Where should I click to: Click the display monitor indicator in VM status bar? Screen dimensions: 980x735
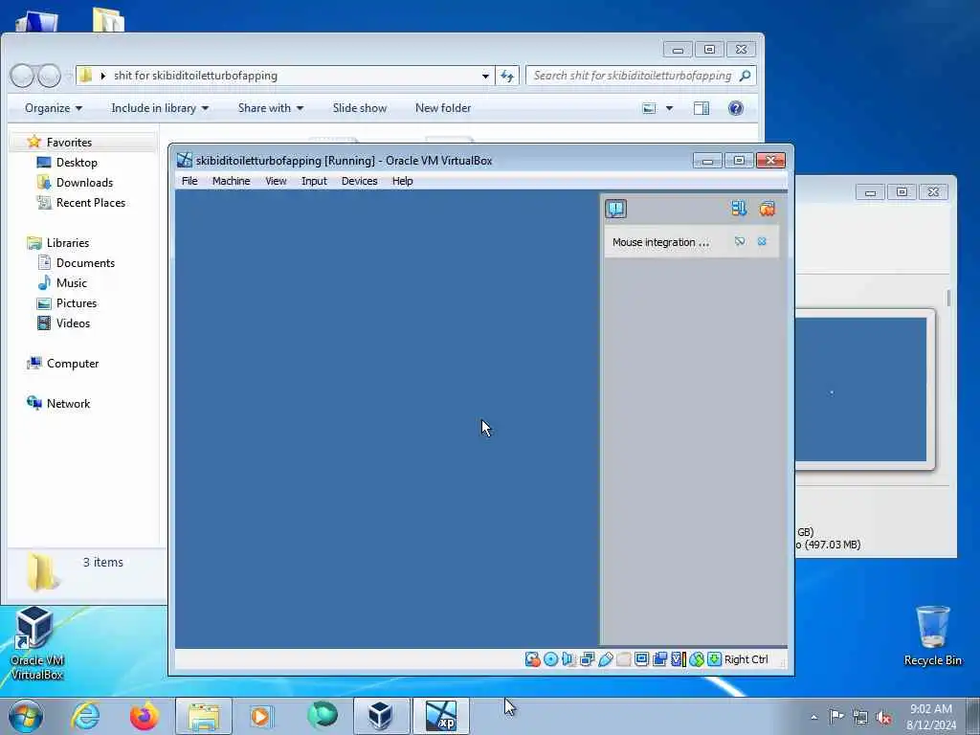[641, 659]
